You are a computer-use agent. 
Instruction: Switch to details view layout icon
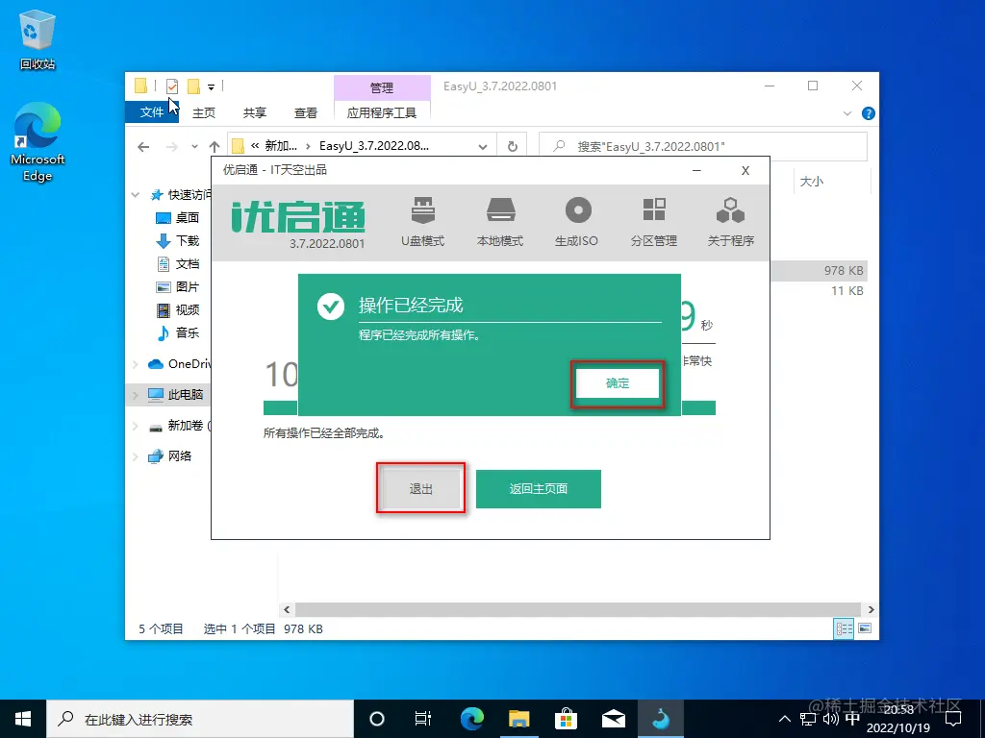click(x=844, y=628)
